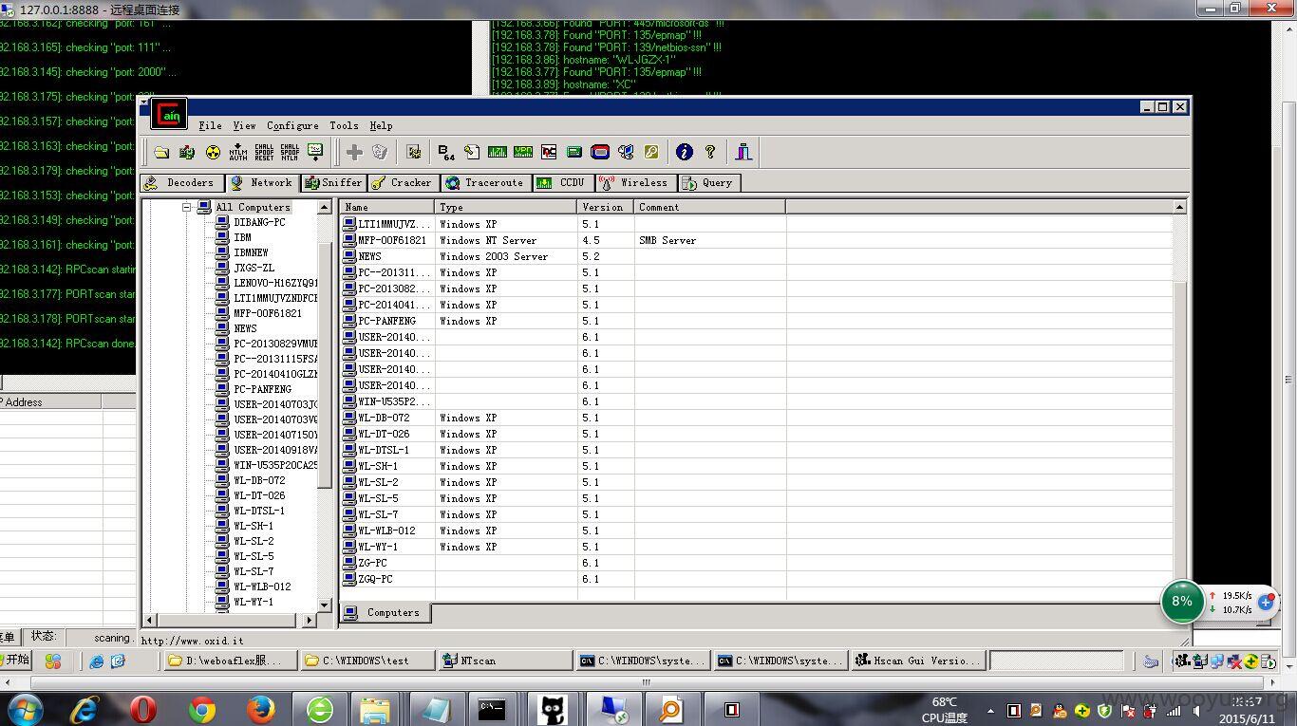Image resolution: width=1297 pixels, height=726 pixels.
Task: Click the tree horizontal scroll-right arrow
Action: (x=309, y=620)
